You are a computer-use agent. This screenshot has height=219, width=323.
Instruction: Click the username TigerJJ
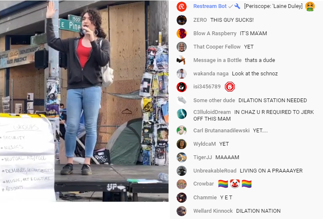(203, 157)
